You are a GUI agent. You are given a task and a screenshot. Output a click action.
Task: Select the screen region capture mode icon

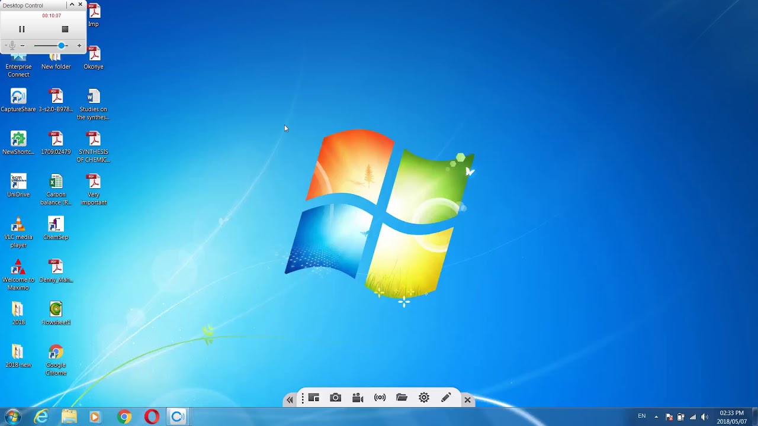coord(314,398)
